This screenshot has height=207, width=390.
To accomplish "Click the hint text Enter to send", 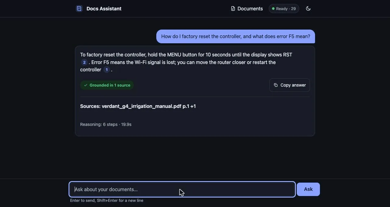I will (x=107, y=200).
